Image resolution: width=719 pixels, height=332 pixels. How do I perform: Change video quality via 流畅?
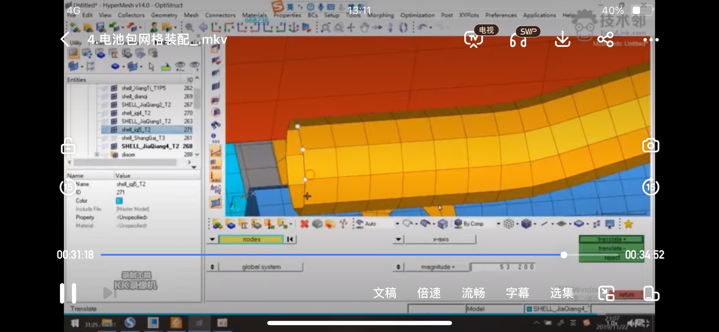(x=473, y=293)
